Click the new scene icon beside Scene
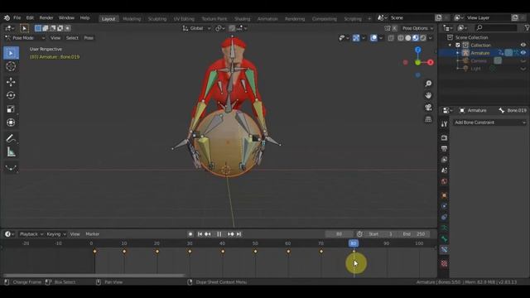Screen dimensions: 530x298 pos(438,17)
